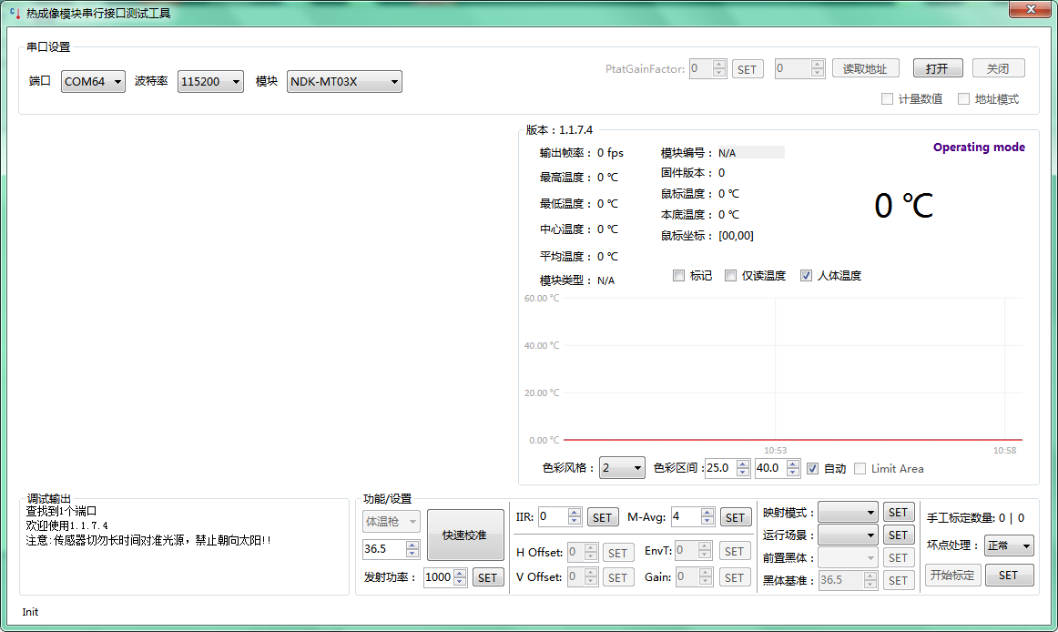Click SET next to M-Avg
This screenshot has width=1058, height=632.
tap(736, 518)
